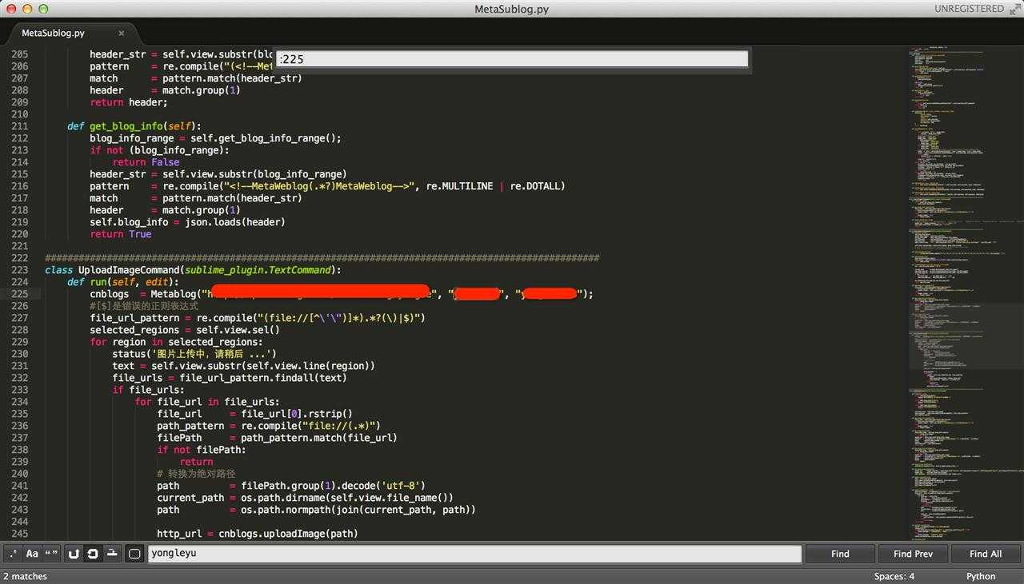Click the Find button
The width and height of the screenshot is (1024, 584).
pyautogui.click(x=840, y=554)
